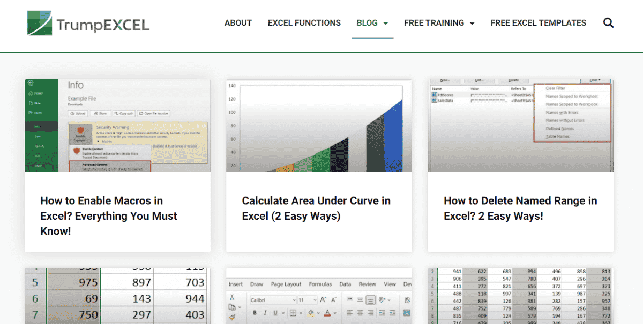Click the search magnifier icon
The width and height of the screenshot is (643, 324).
pyautogui.click(x=608, y=22)
